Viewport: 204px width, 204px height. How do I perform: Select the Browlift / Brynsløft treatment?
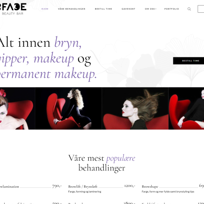click(83, 187)
